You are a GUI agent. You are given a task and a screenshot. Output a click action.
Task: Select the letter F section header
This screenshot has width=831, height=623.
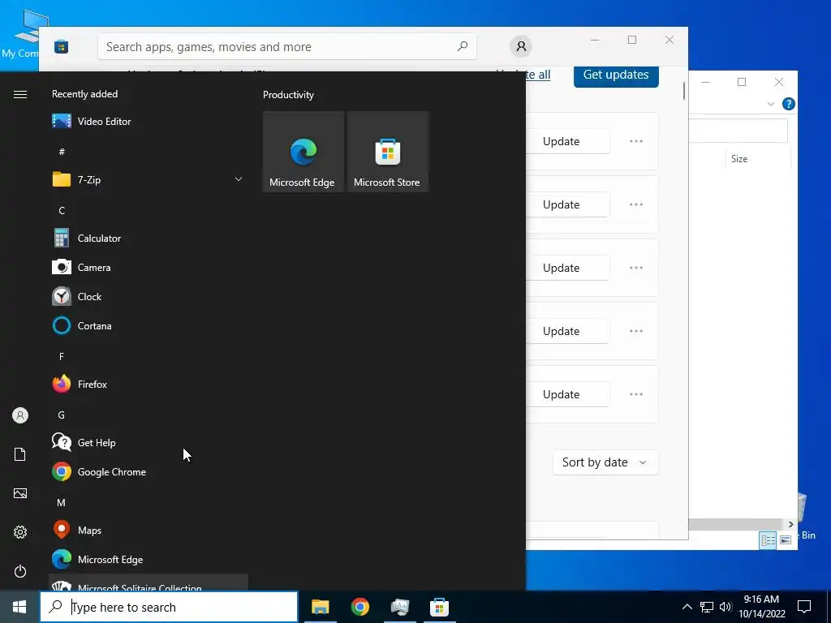coord(62,357)
